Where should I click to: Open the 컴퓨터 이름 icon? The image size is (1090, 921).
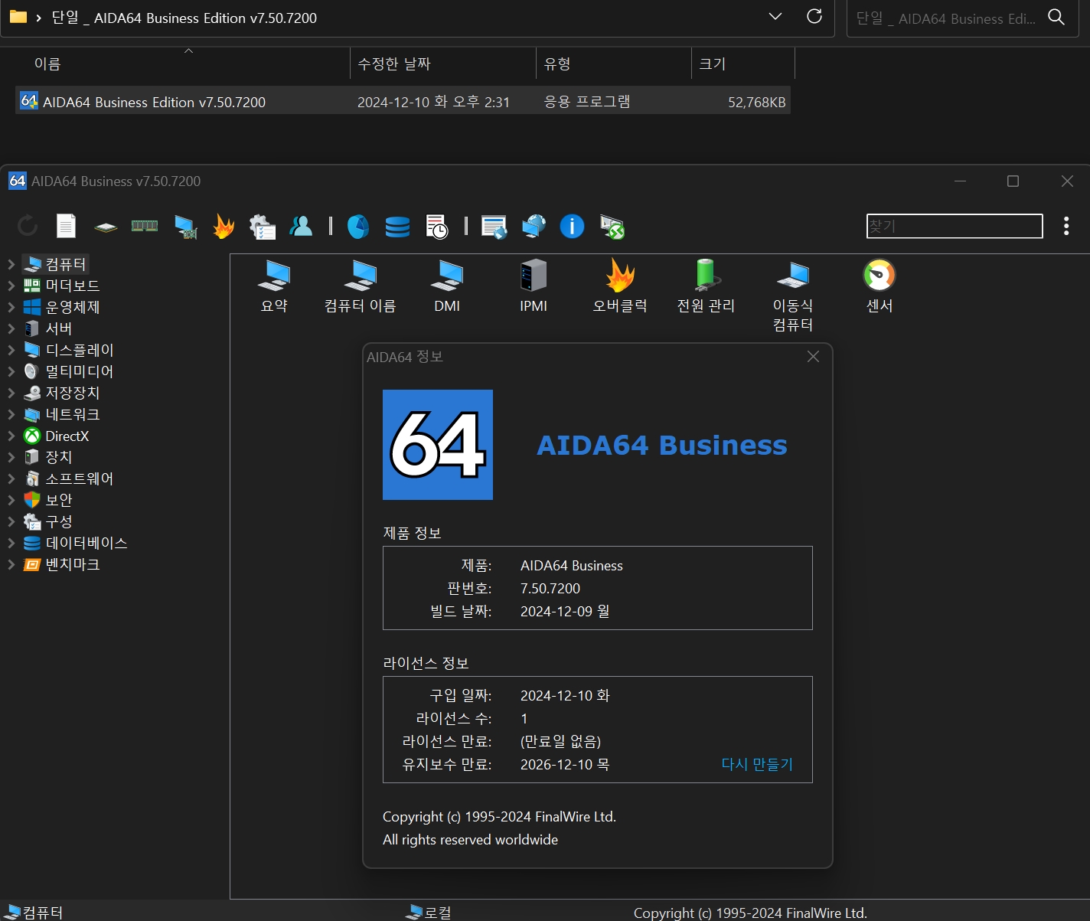[360, 286]
